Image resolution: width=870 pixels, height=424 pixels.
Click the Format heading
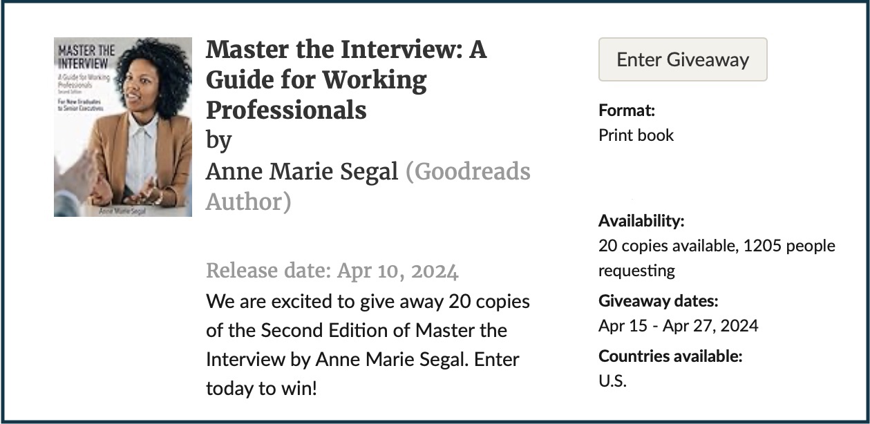coord(626,110)
